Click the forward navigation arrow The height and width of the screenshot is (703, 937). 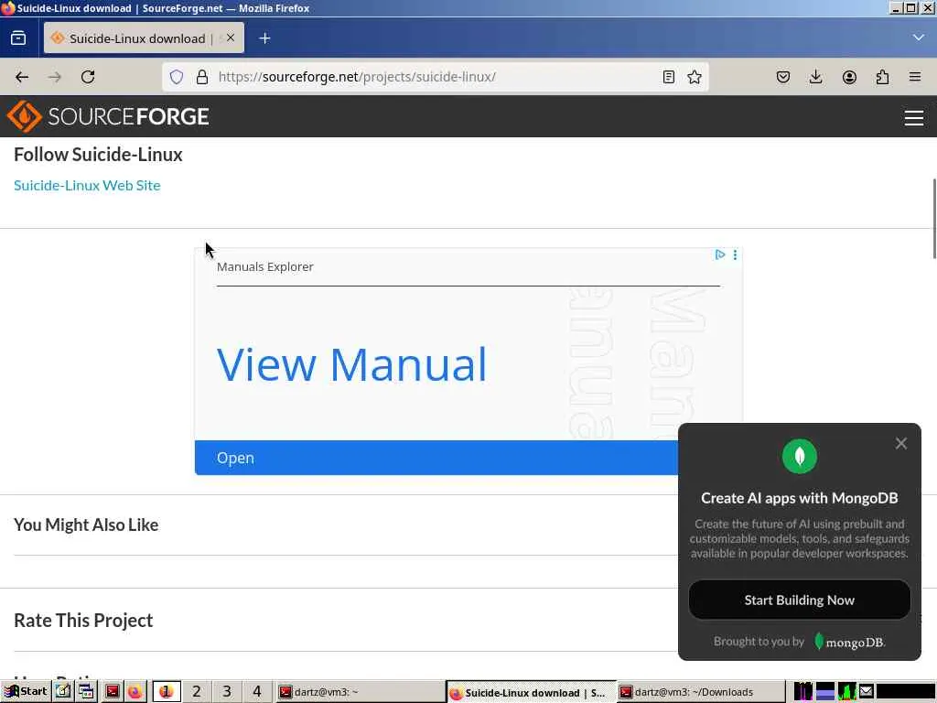[54, 77]
